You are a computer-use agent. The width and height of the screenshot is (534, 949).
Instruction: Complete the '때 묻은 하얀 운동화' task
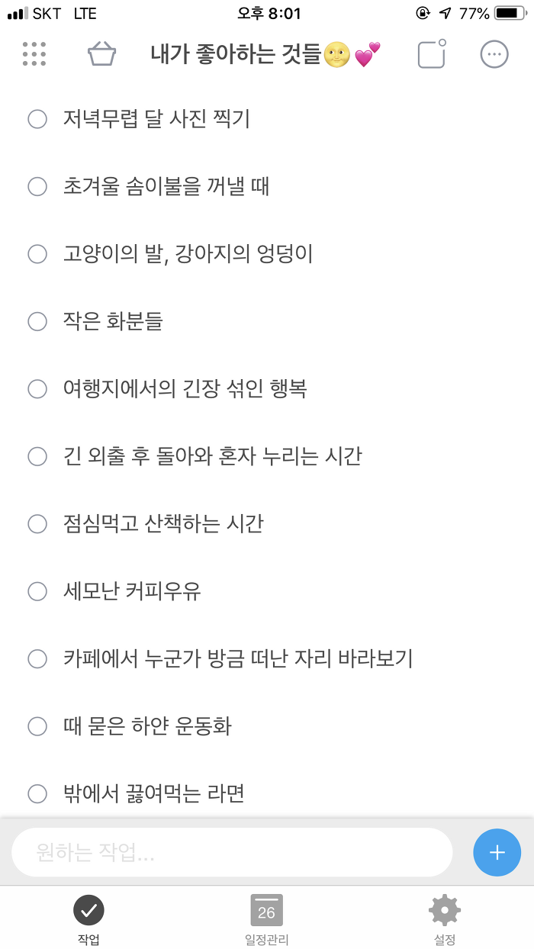click(x=37, y=726)
